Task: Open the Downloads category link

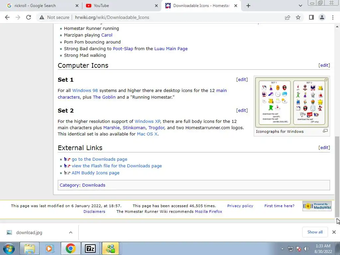Action: point(94,185)
